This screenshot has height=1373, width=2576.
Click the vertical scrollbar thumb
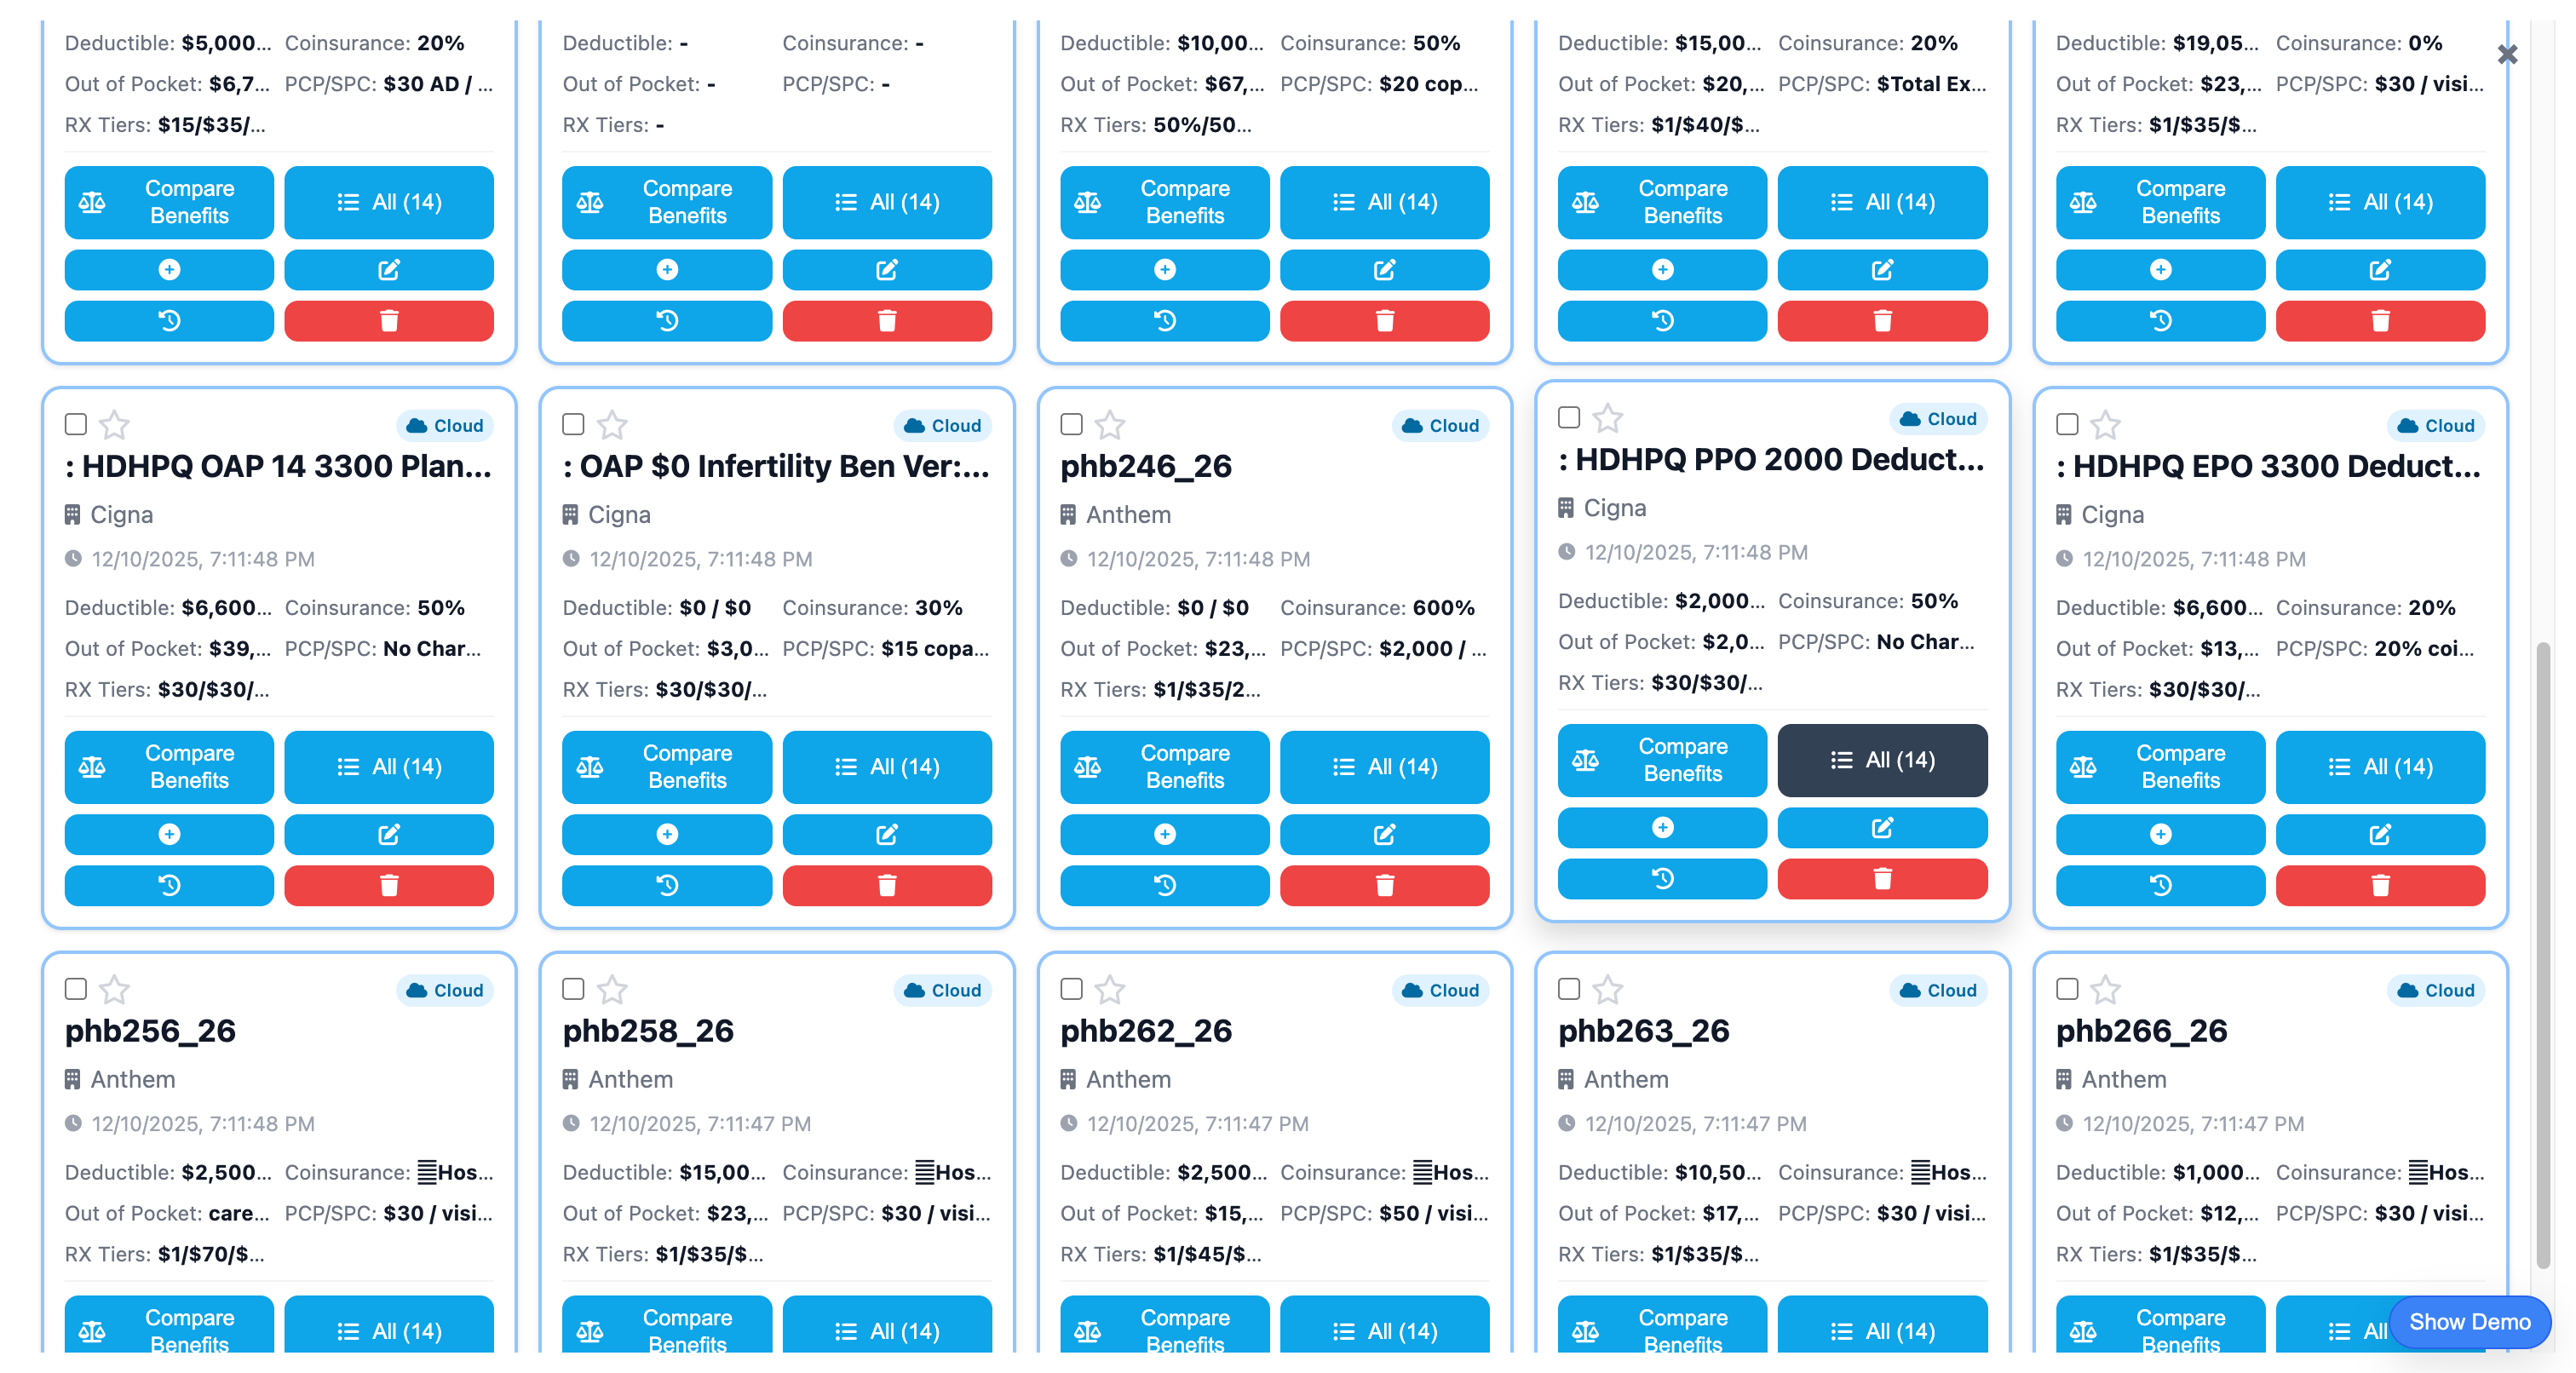pos(2542,955)
